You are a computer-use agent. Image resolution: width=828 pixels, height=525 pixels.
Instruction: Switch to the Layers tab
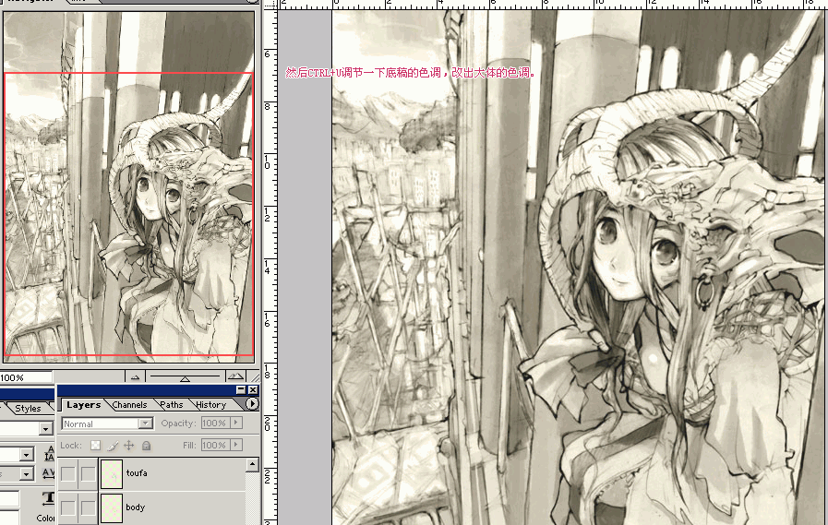[x=83, y=405]
